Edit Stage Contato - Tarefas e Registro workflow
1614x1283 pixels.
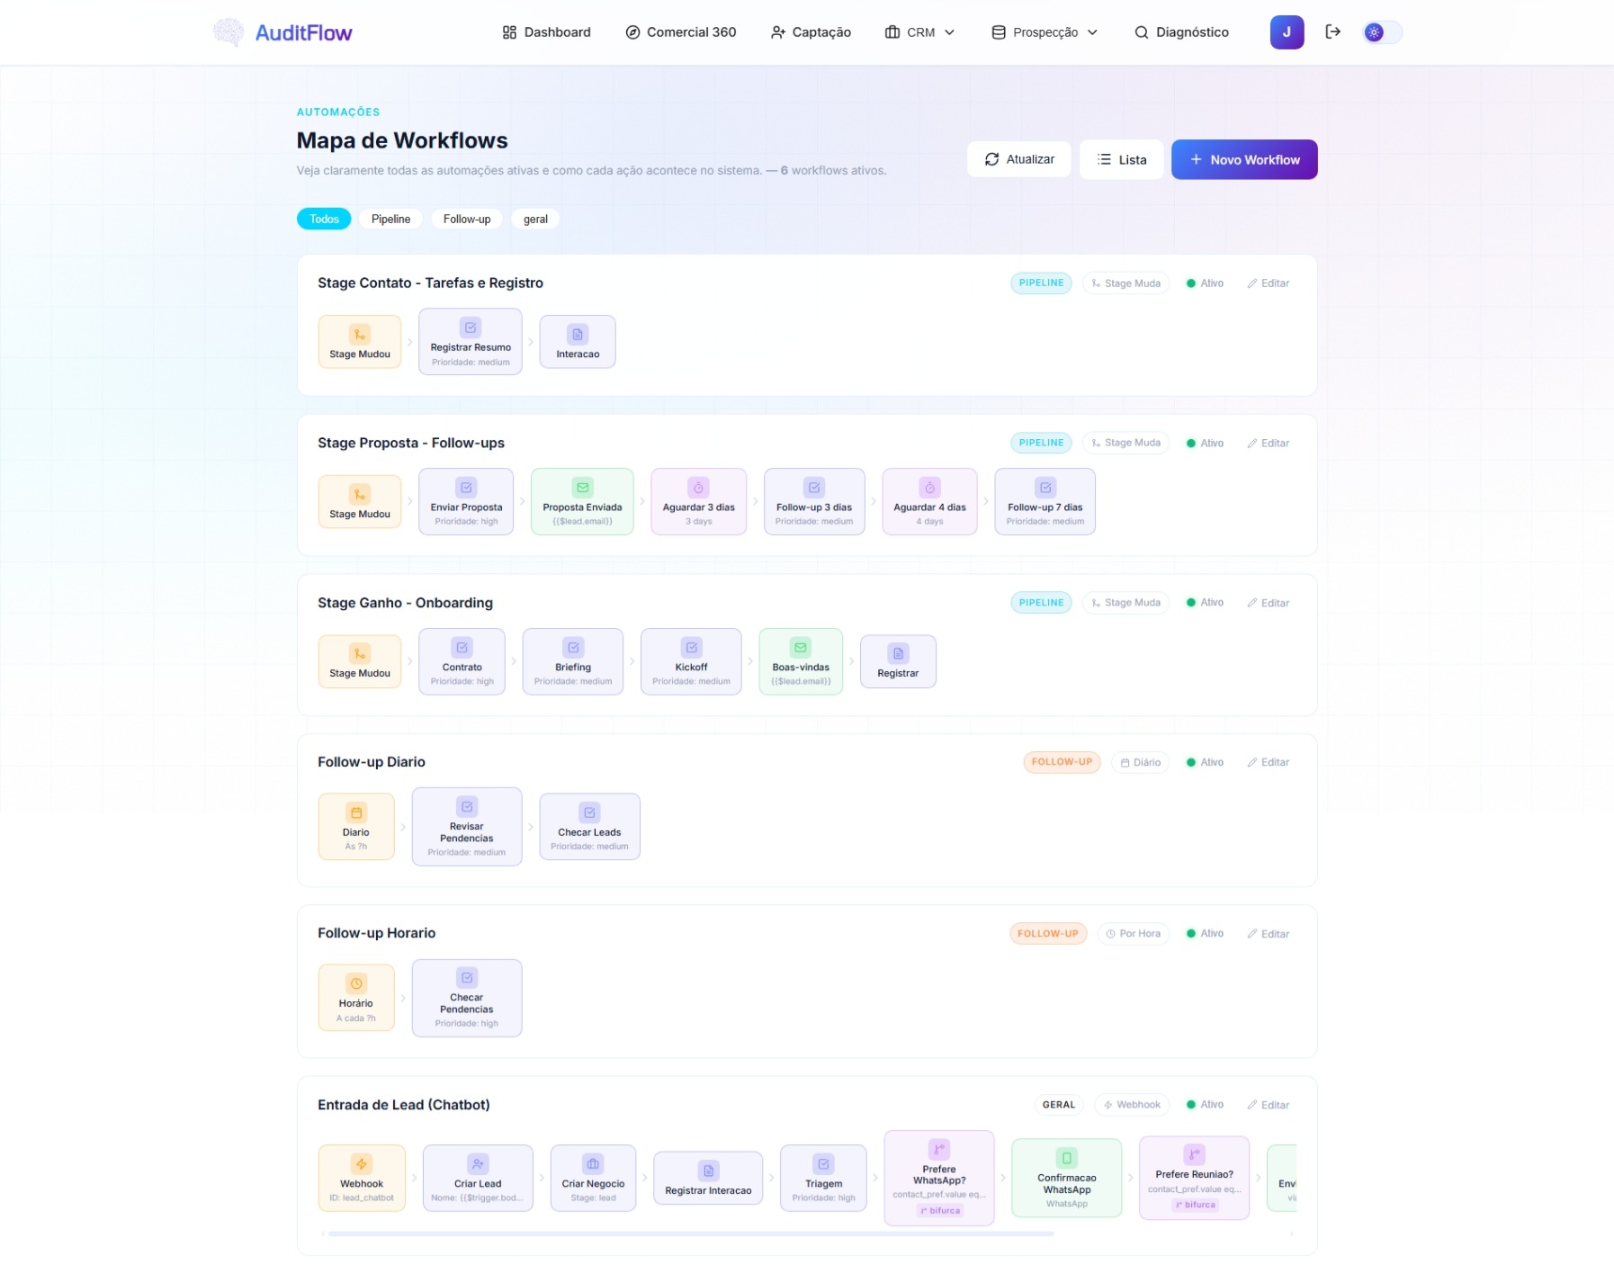click(1269, 283)
